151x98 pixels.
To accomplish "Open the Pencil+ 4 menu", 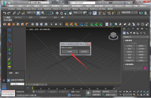I will (57, 9).
